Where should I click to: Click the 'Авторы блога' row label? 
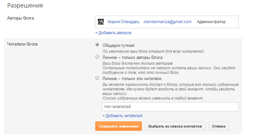(21, 18)
